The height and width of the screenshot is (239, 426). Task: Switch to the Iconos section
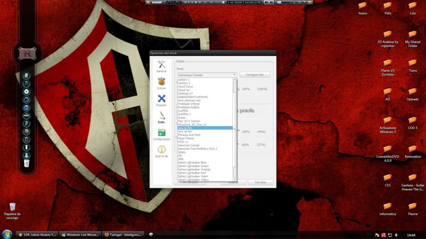tap(161, 83)
